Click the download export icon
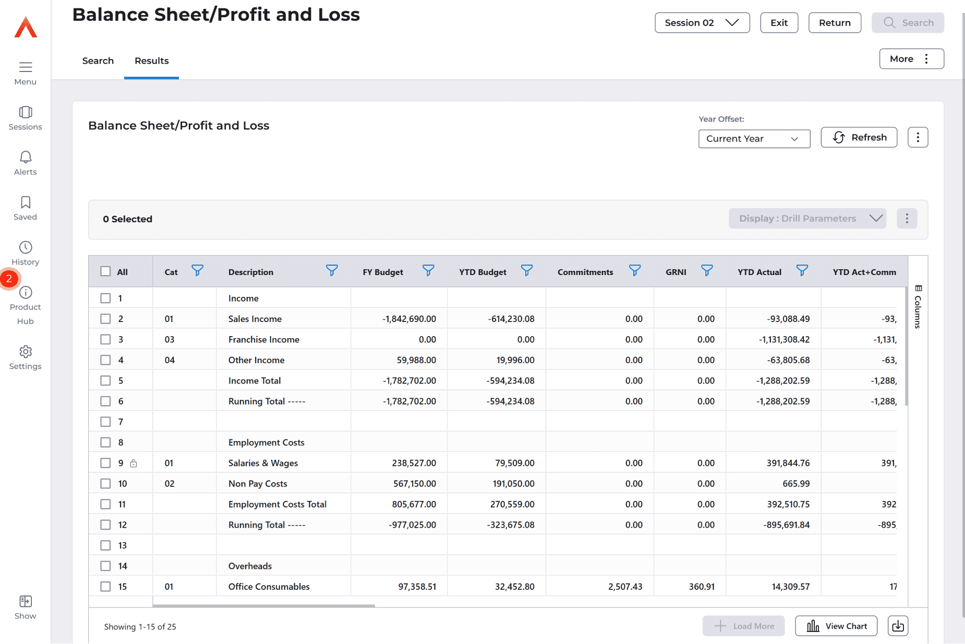Image resolution: width=965 pixels, height=644 pixels. [898, 626]
